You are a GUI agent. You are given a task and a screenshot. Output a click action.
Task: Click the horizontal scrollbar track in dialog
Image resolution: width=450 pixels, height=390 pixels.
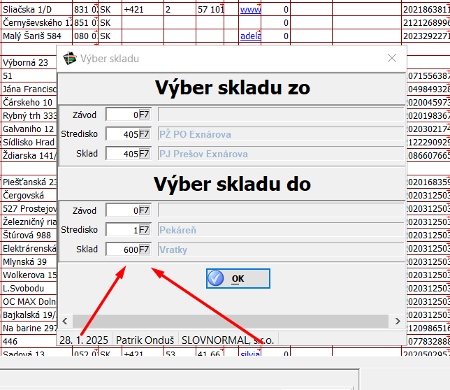click(x=231, y=321)
